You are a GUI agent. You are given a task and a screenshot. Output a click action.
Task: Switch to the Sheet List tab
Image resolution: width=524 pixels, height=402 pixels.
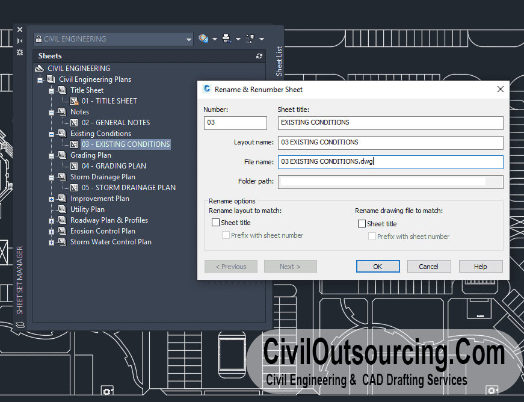[x=279, y=61]
